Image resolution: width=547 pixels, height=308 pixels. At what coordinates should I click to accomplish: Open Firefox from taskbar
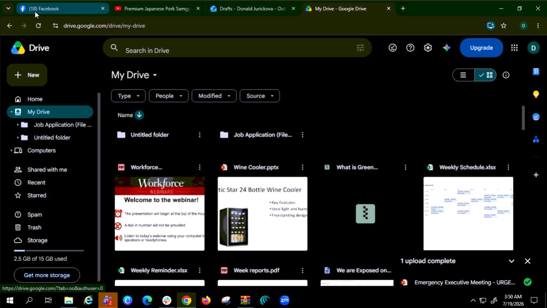pyautogui.click(x=206, y=300)
